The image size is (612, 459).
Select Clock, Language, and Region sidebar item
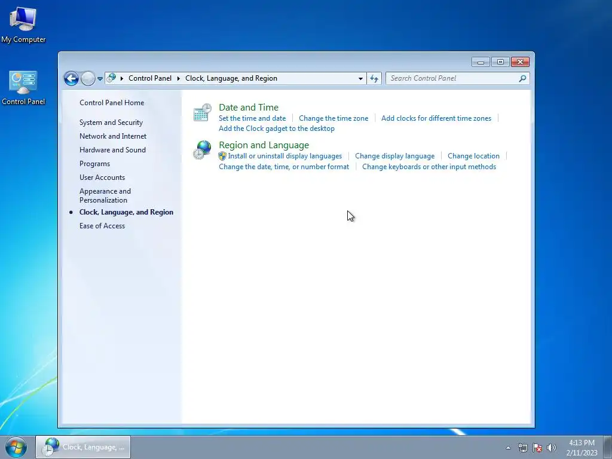coord(126,212)
